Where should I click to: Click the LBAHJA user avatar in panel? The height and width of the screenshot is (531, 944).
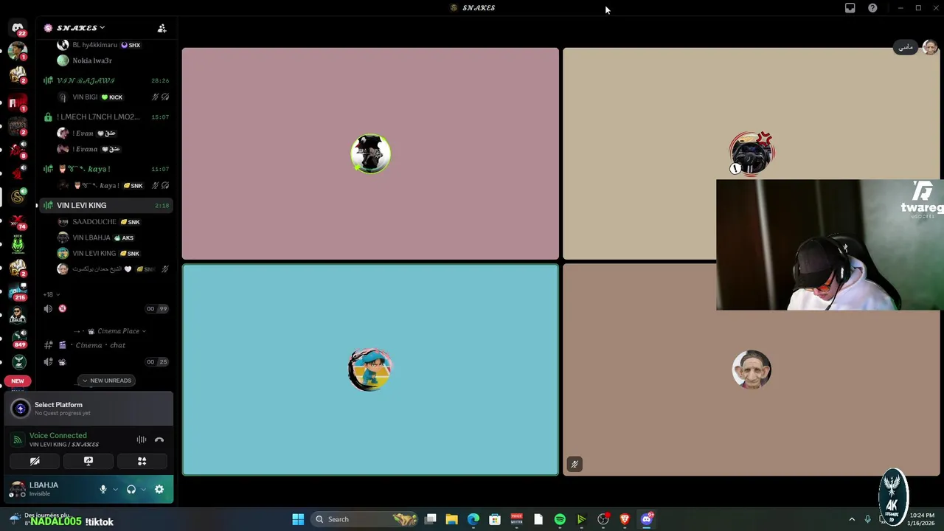tap(18, 489)
